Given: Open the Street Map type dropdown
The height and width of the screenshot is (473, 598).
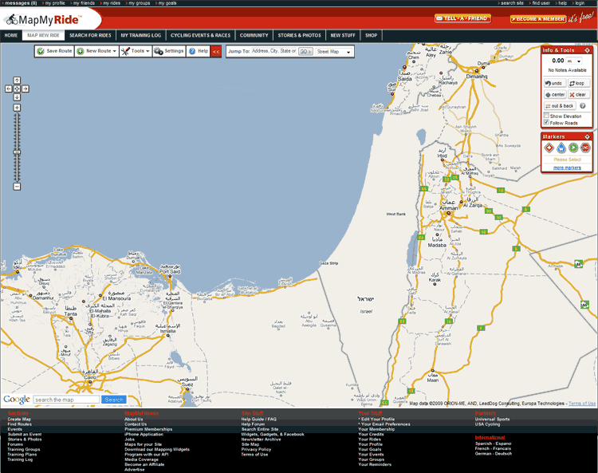Looking at the screenshot, I should point(334,52).
